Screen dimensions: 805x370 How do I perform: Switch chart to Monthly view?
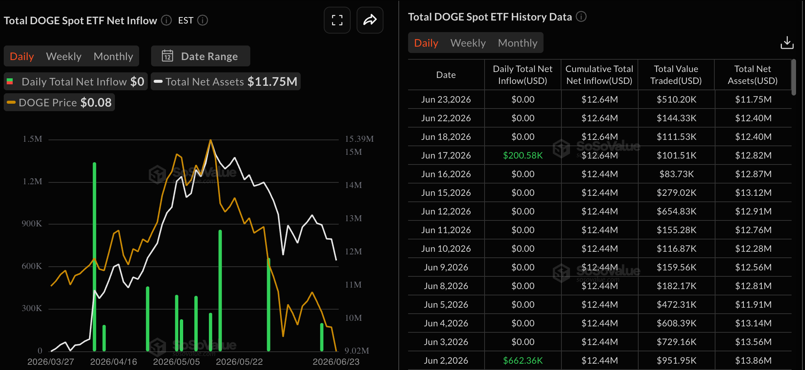113,56
